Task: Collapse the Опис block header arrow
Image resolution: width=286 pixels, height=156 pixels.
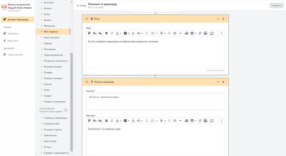Action: pos(87,19)
